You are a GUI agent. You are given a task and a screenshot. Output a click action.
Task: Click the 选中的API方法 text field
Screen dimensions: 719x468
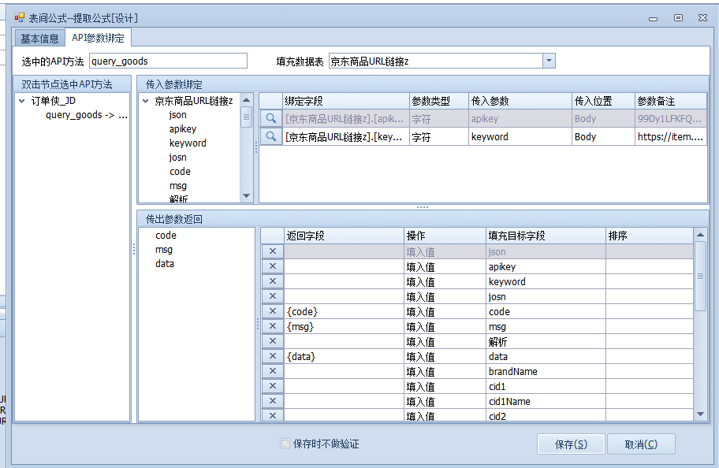[x=168, y=61]
